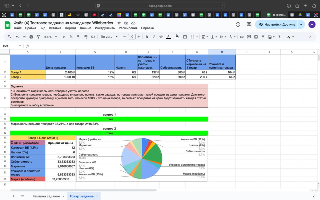Show the all sheets list

click(x=22, y=196)
